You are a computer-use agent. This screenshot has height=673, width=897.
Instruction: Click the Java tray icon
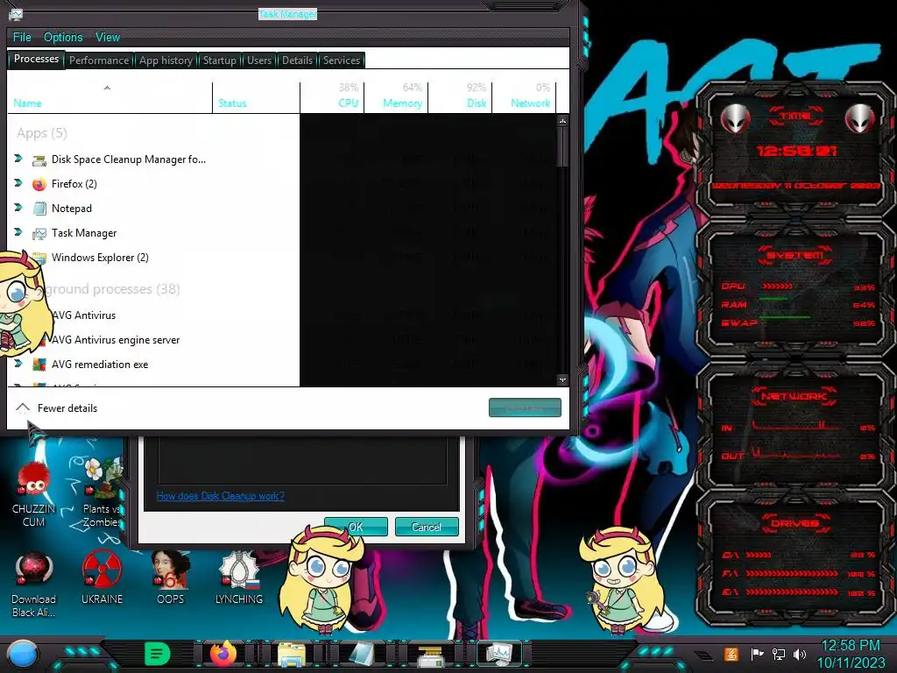click(x=731, y=654)
